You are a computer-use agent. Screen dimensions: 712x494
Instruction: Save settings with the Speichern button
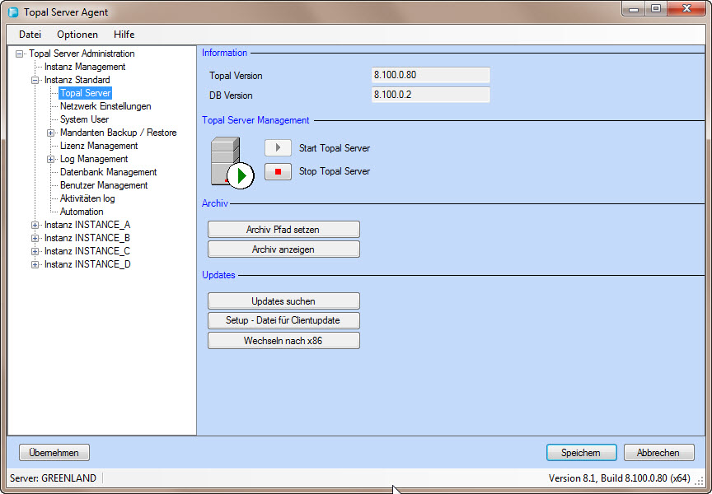pos(581,453)
